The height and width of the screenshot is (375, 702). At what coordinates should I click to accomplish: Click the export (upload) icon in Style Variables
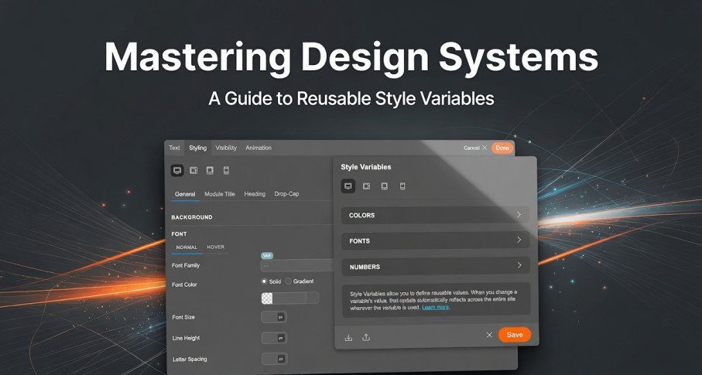(x=366, y=337)
